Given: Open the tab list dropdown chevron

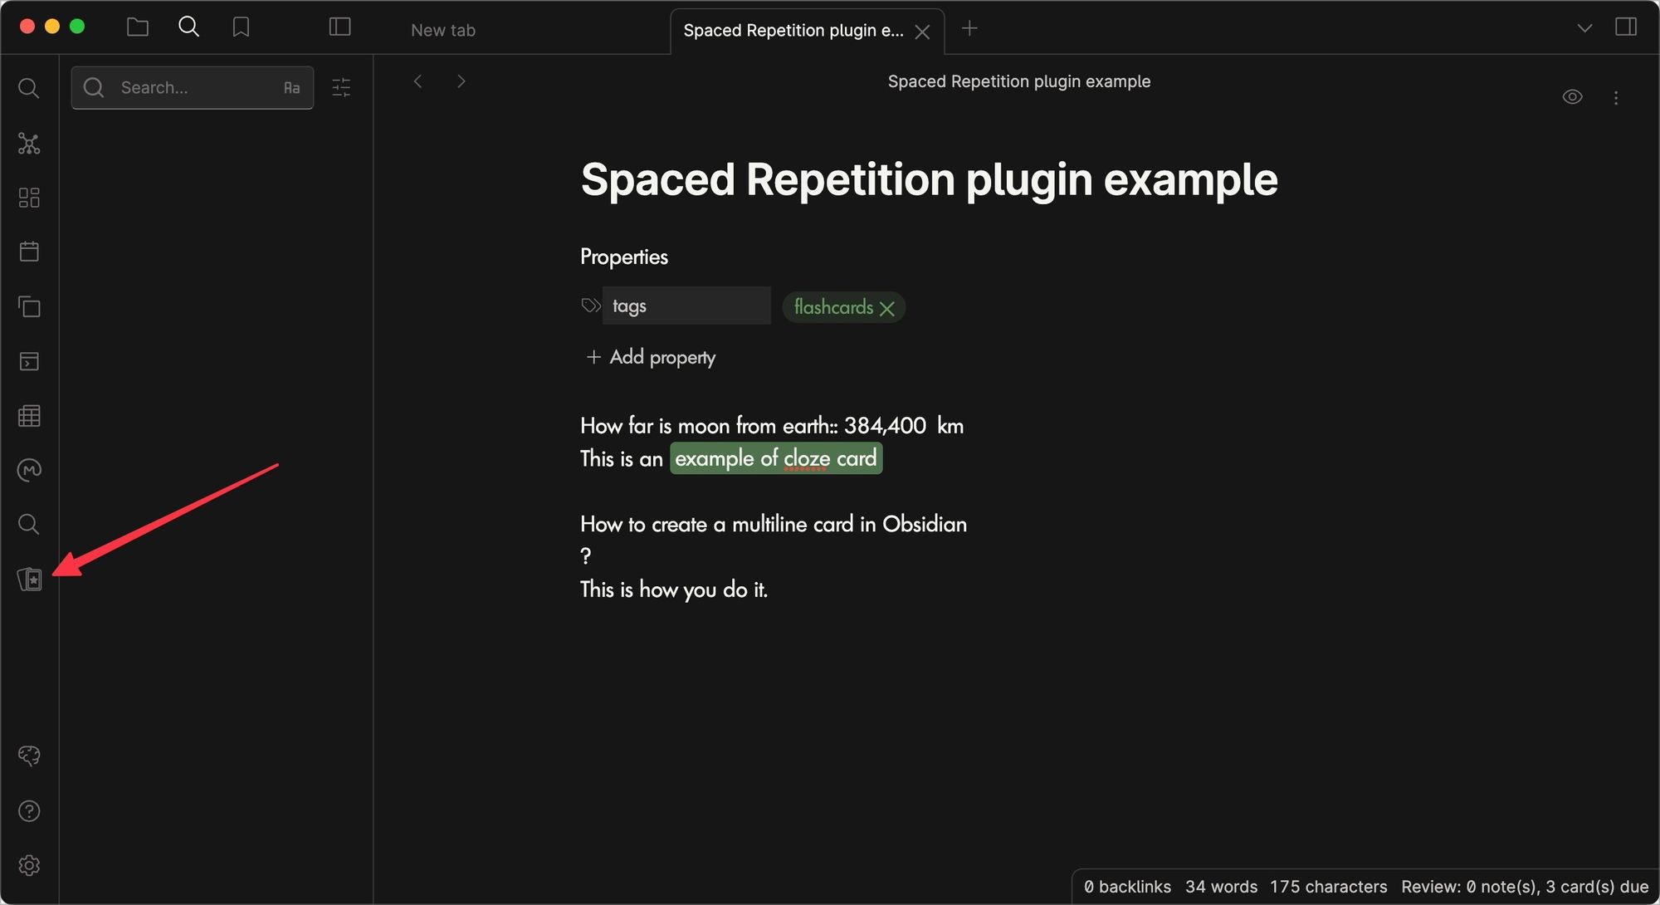Looking at the screenshot, I should 1584,28.
